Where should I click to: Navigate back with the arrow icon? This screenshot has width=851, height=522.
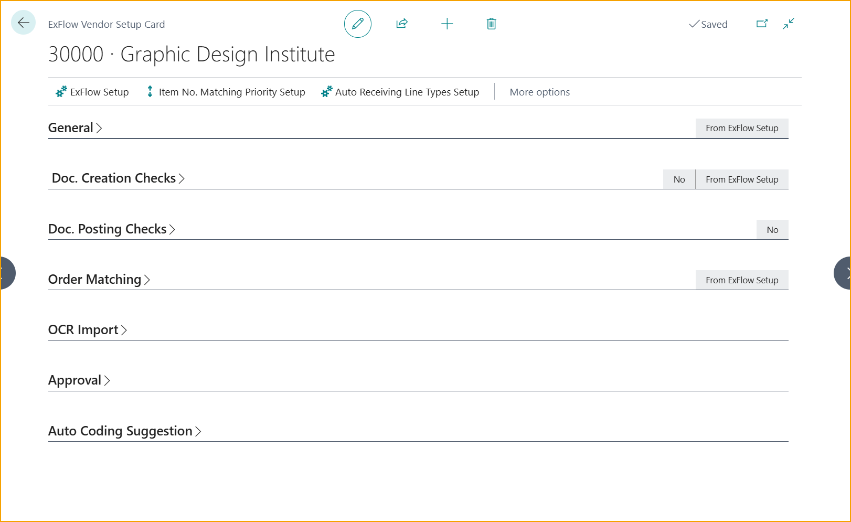tap(23, 23)
